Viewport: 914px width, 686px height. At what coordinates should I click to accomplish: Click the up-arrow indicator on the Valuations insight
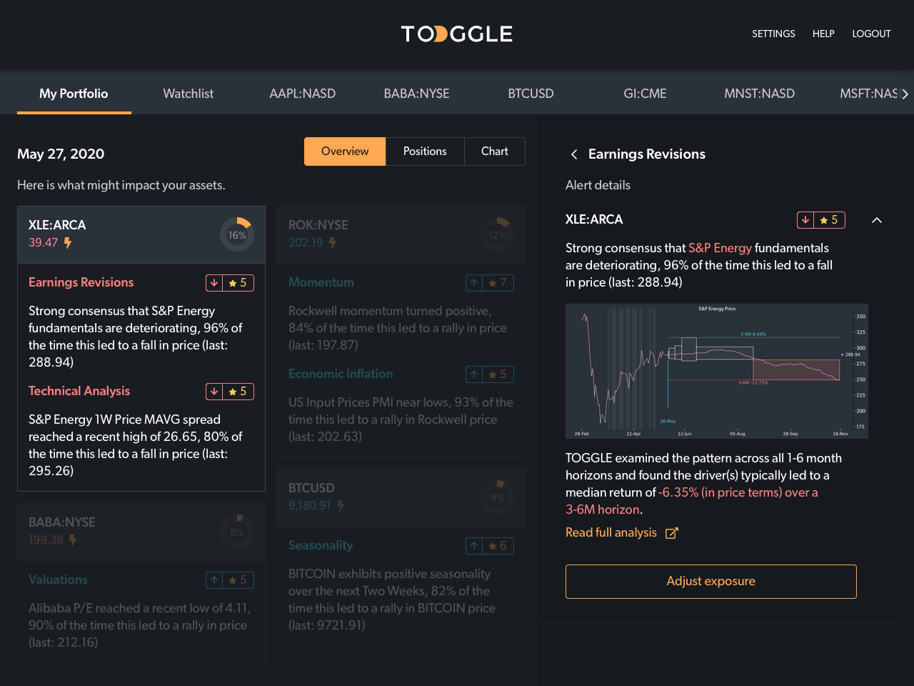pyautogui.click(x=214, y=580)
